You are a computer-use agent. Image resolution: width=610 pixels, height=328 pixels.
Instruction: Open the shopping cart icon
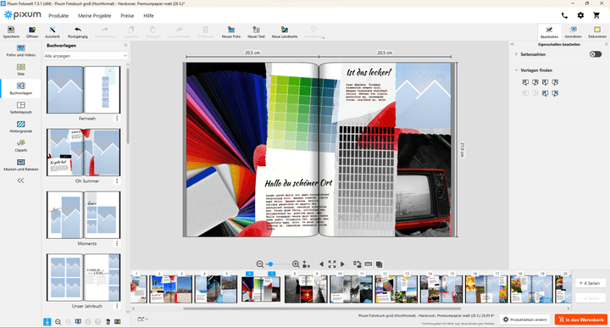click(596, 15)
